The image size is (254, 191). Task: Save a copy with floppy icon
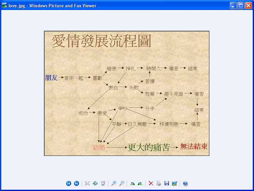[x=167, y=183]
